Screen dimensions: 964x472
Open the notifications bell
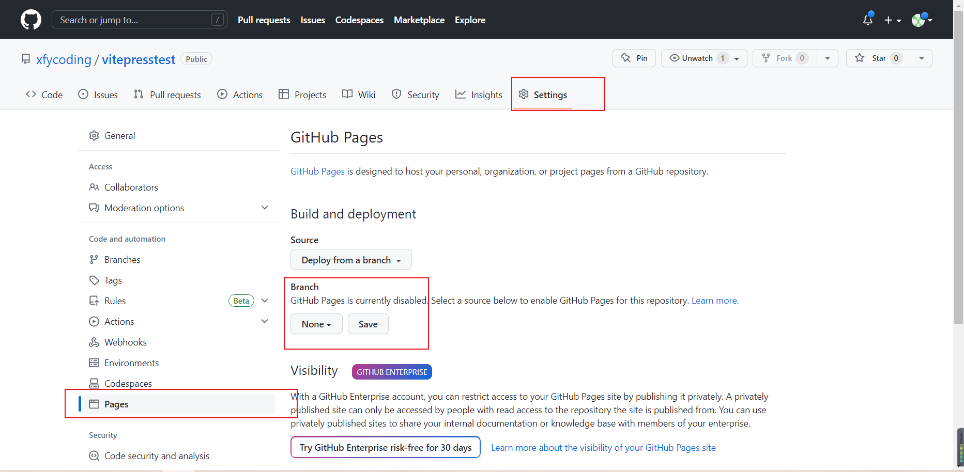[x=868, y=20]
